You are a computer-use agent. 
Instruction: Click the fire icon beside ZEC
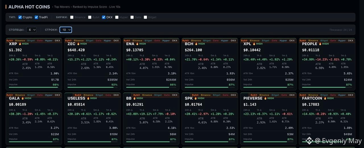tap(78, 44)
